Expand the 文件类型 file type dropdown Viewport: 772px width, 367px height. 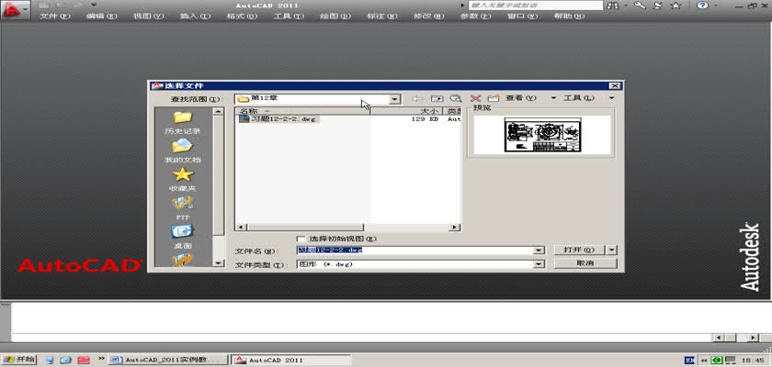click(539, 264)
